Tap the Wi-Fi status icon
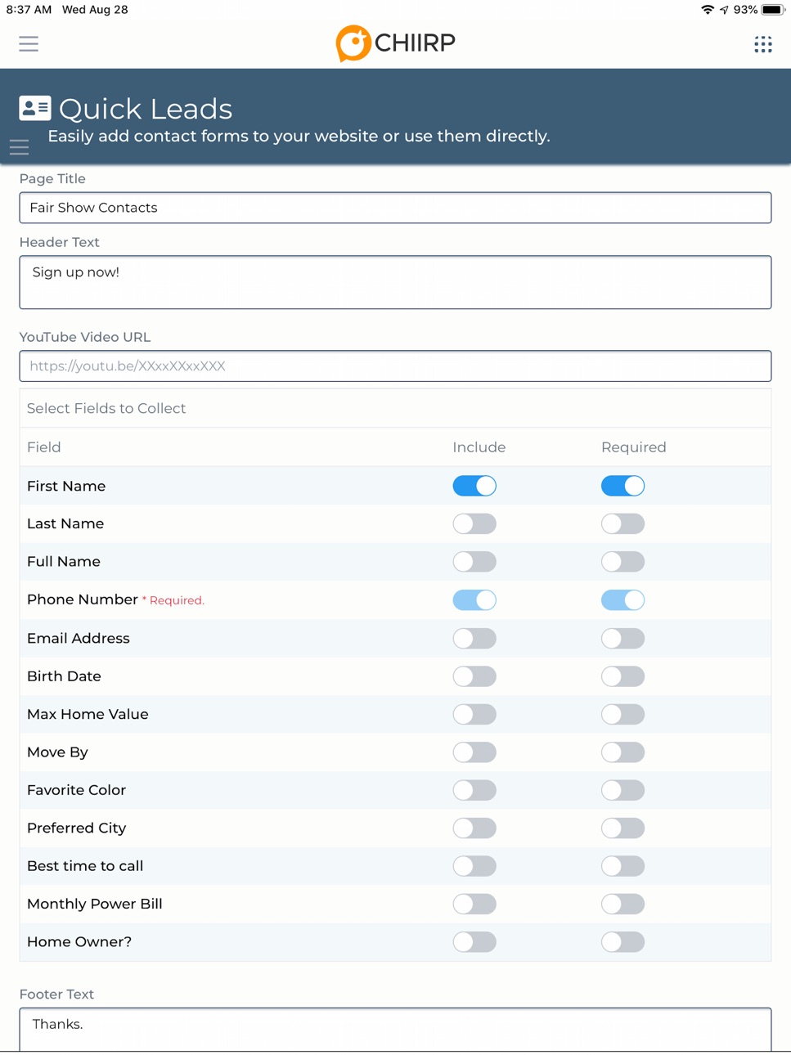Viewport: 791px width, 1055px height. point(708,10)
